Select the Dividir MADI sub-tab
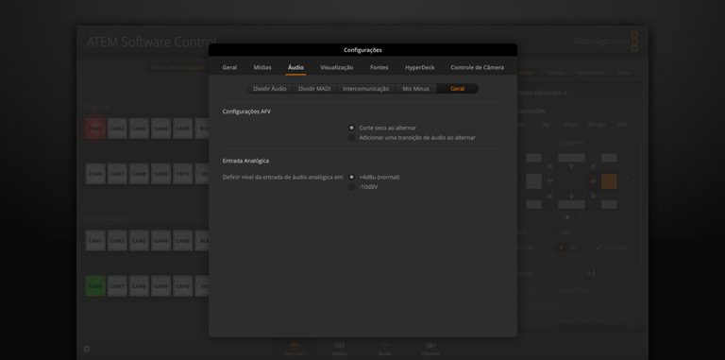The height and width of the screenshot is (360, 725). point(314,89)
